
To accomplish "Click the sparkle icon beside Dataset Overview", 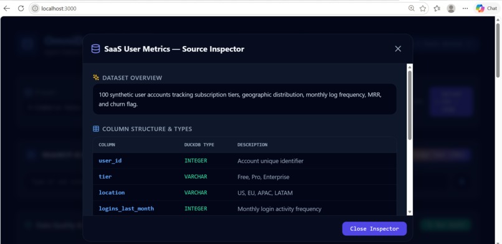I will [96, 77].
